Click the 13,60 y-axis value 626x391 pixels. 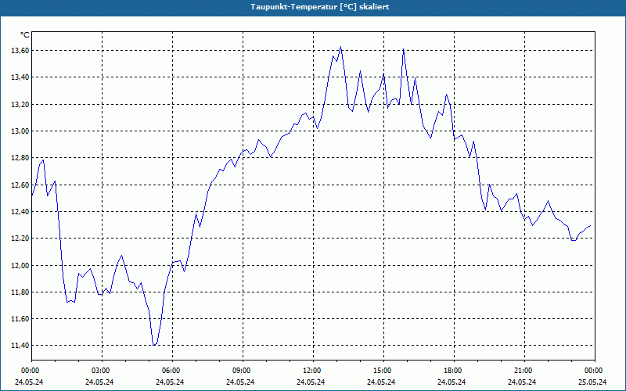click(20, 50)
